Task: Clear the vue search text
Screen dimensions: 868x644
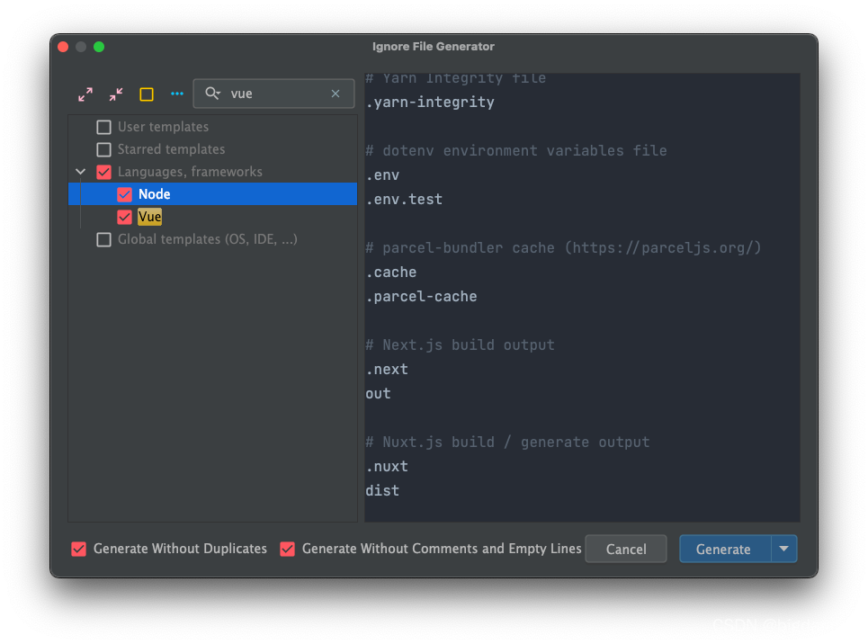Action: 336,94
